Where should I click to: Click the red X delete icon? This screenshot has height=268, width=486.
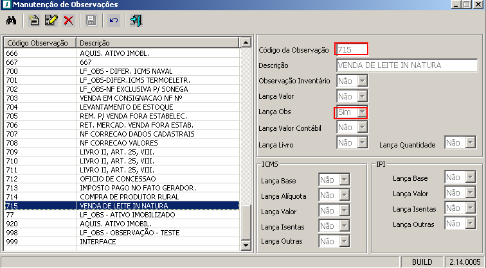tap(68, 21)
